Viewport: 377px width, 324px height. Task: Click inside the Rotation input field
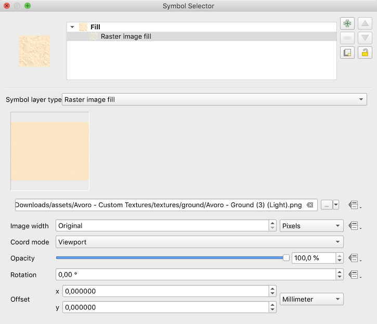[x=195, y=274]
